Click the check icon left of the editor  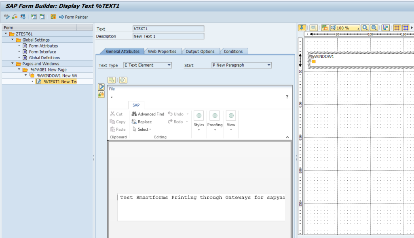[101, 94]
